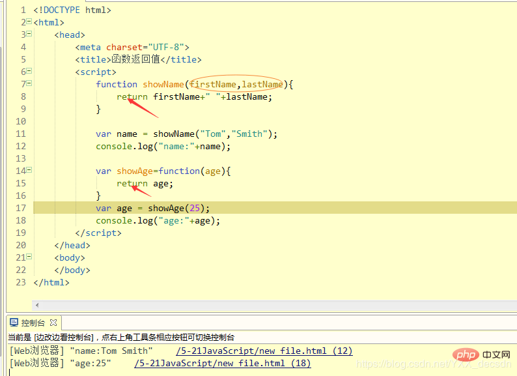The width and height of the screenshot is (517, 376).
Task: Collapse the body tag fold on line 21
Action: click(29, 257)
